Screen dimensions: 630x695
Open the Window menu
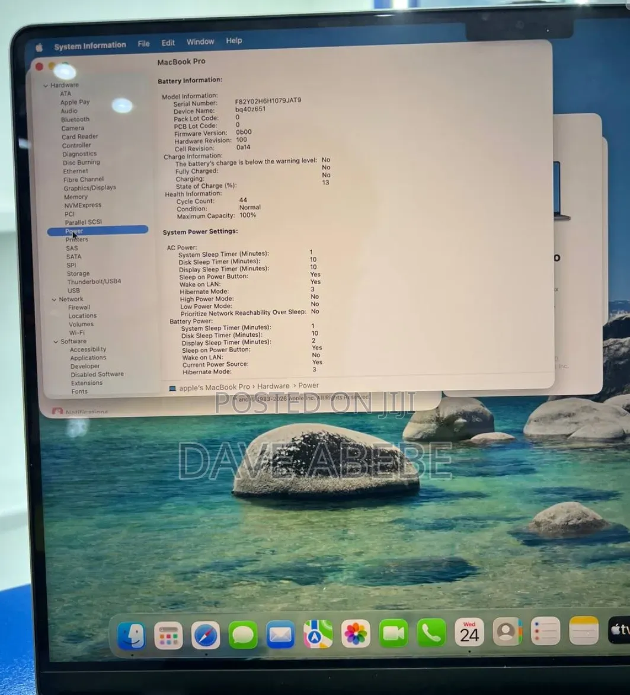click(x=200, y=42)
